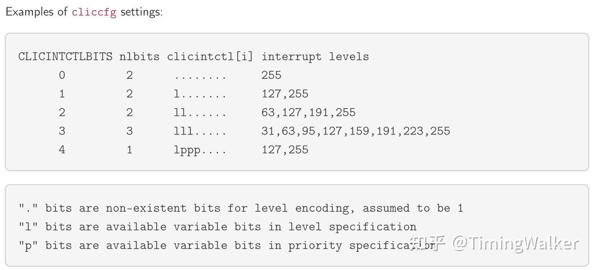Click the nlbits value 3
This screenshot has width=594, height=270.
click(x=129, y=132)
